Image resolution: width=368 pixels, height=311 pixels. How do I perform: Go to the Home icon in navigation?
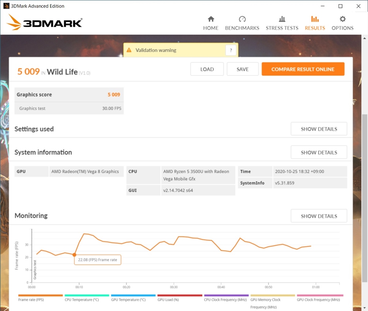211,19
